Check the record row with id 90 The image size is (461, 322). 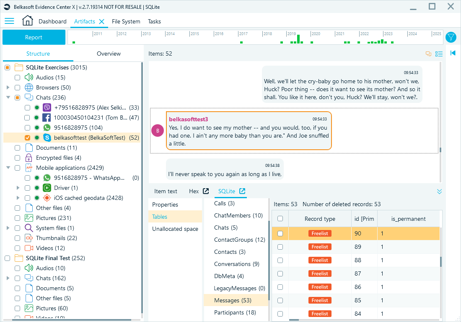click(280, 233)
